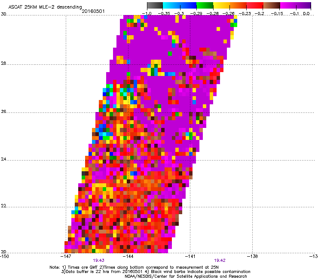The width and height of the screenshot is (318, 279).
Task: Click the magenta segment of the color scale
Action: tap(288, 5)
